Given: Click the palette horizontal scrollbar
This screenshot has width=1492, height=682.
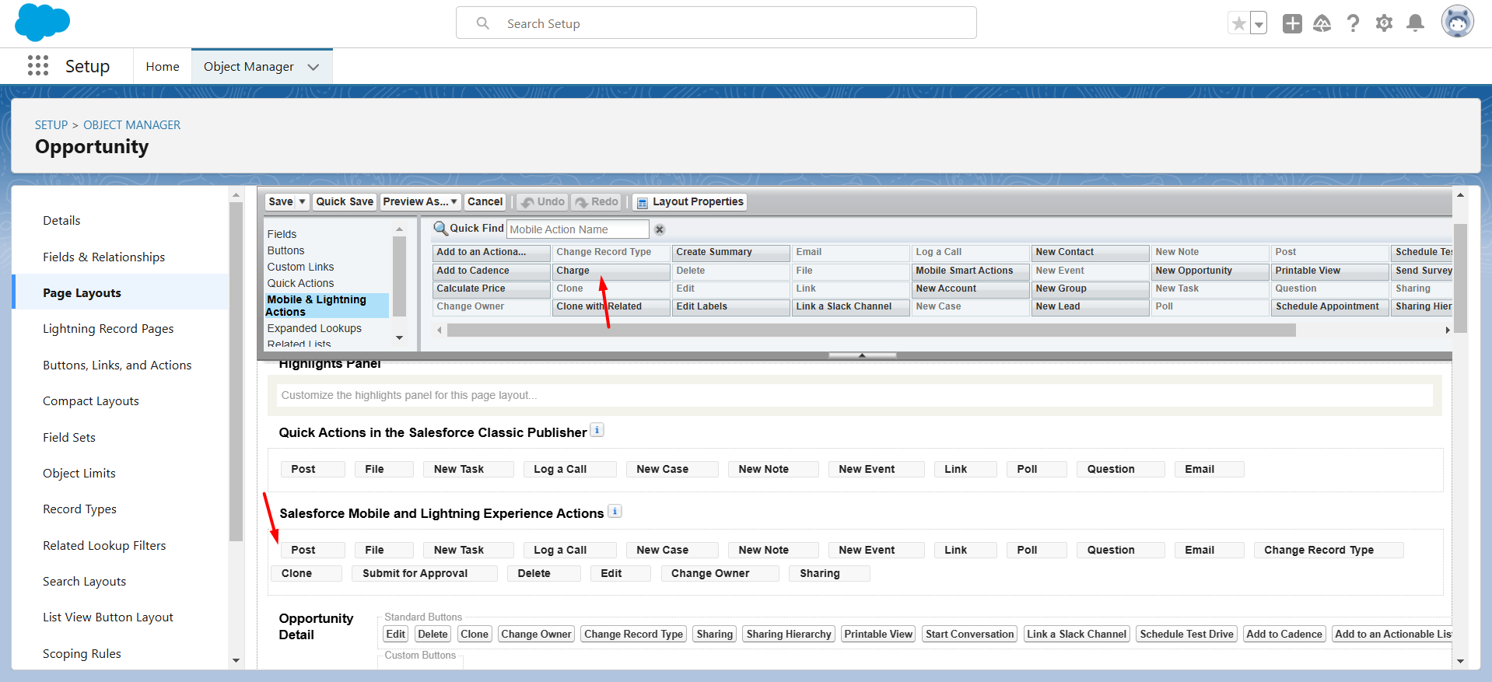Looking at the screenshot, I should click(871, 331).
